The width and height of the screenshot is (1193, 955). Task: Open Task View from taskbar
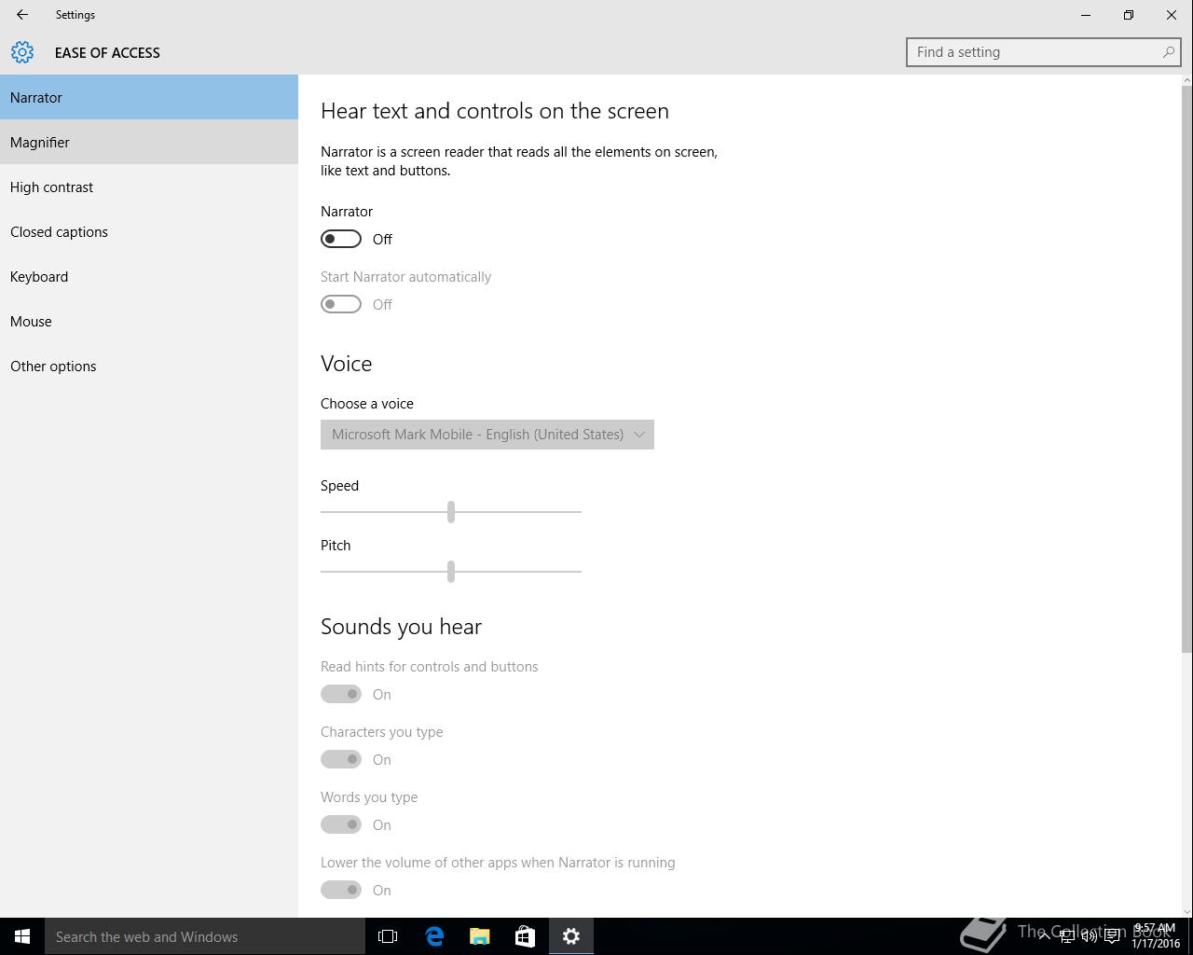point(388,936)
